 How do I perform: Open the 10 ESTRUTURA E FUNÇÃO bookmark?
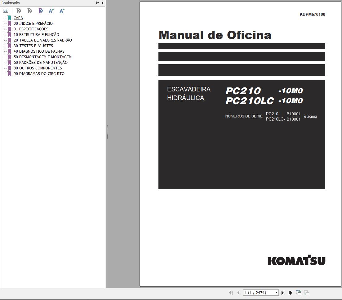pos(36,34)
